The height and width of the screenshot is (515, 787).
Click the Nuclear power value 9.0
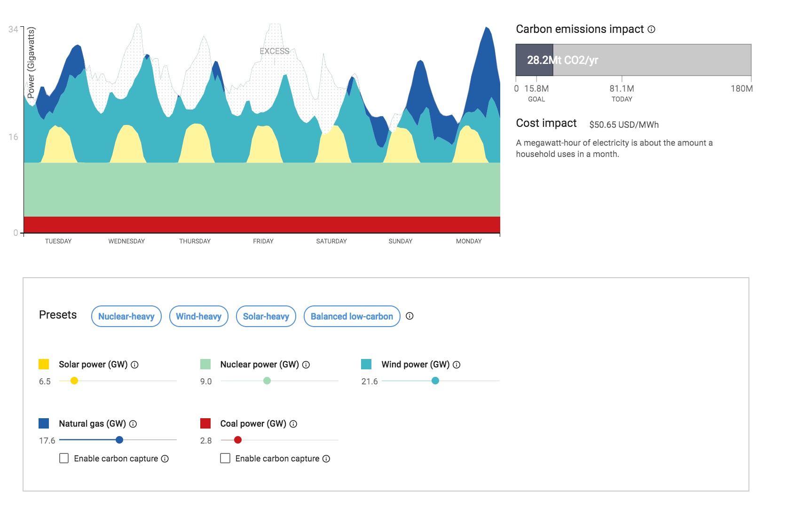[206, 382]
